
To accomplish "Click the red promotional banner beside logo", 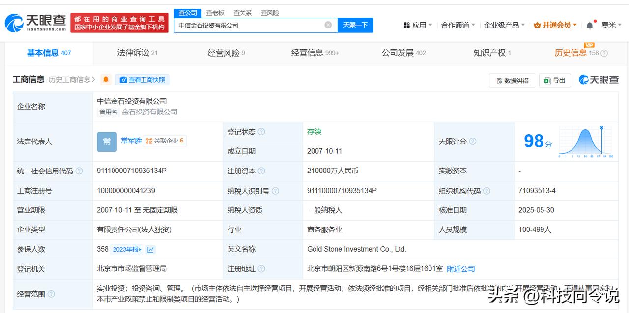I will pos(119,23).
